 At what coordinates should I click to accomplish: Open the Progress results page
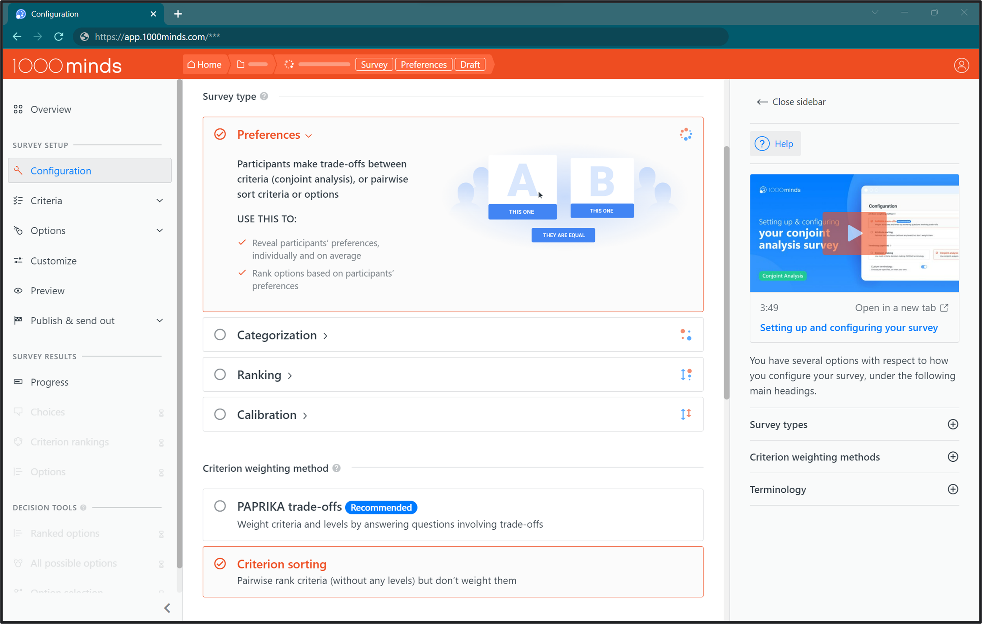point(49,382)
